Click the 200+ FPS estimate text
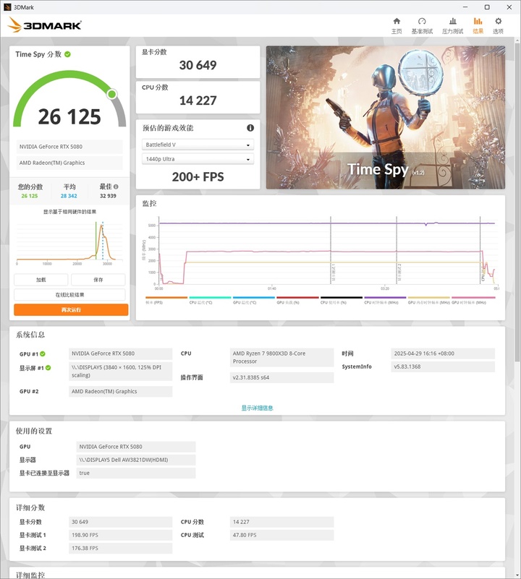Viewport: 521px width, 579px height. (x=198, y=177)
